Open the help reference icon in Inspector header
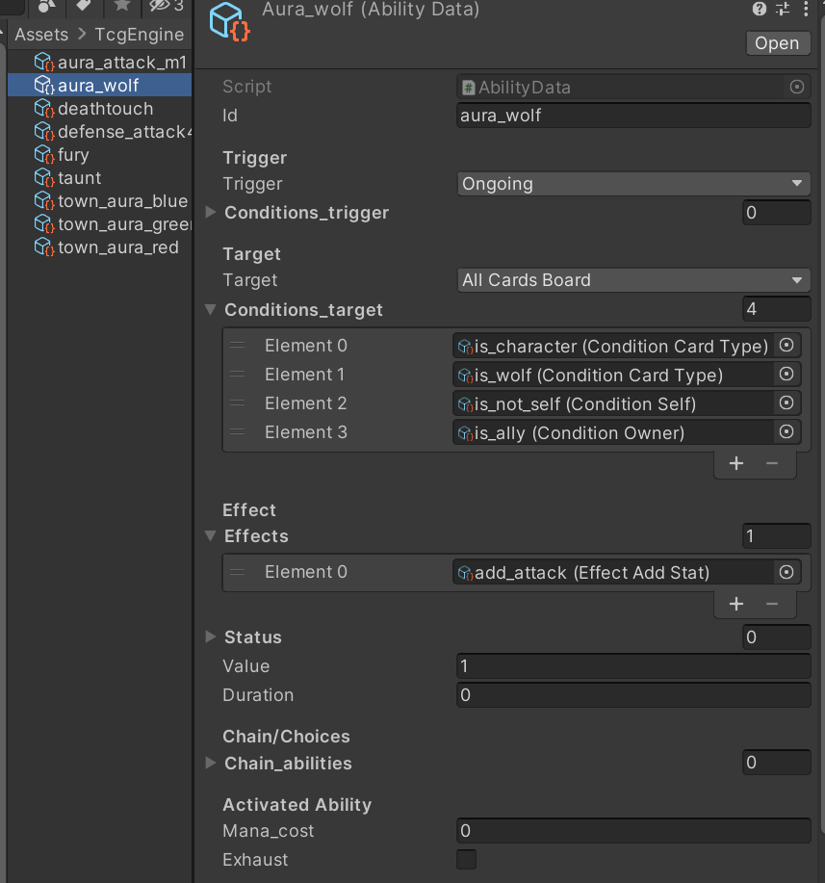The height and width of the screenshot is (883, 825). (x=759, y=10)
